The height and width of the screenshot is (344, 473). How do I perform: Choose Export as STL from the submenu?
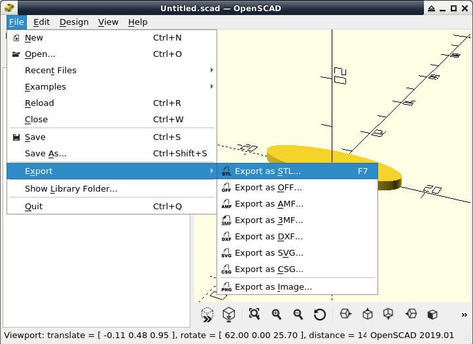click(x=298, y=171)
